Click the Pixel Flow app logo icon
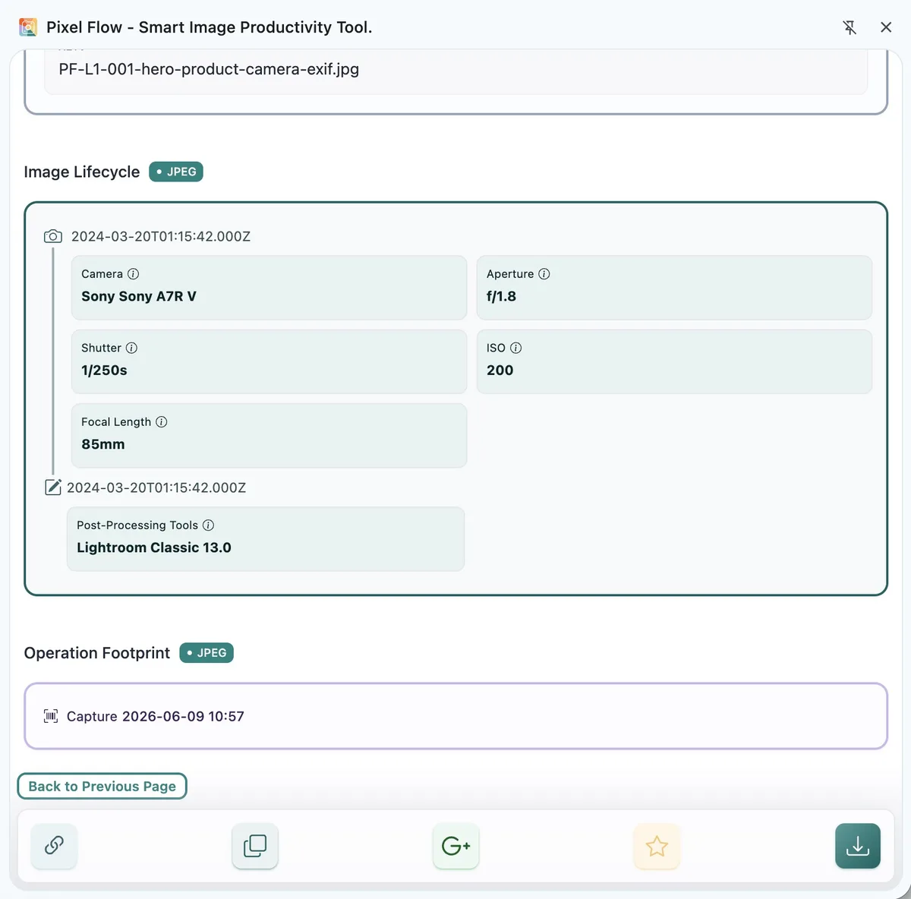Image resolution: width=911 pixels, height=899 pixels. tap(28, 27)
